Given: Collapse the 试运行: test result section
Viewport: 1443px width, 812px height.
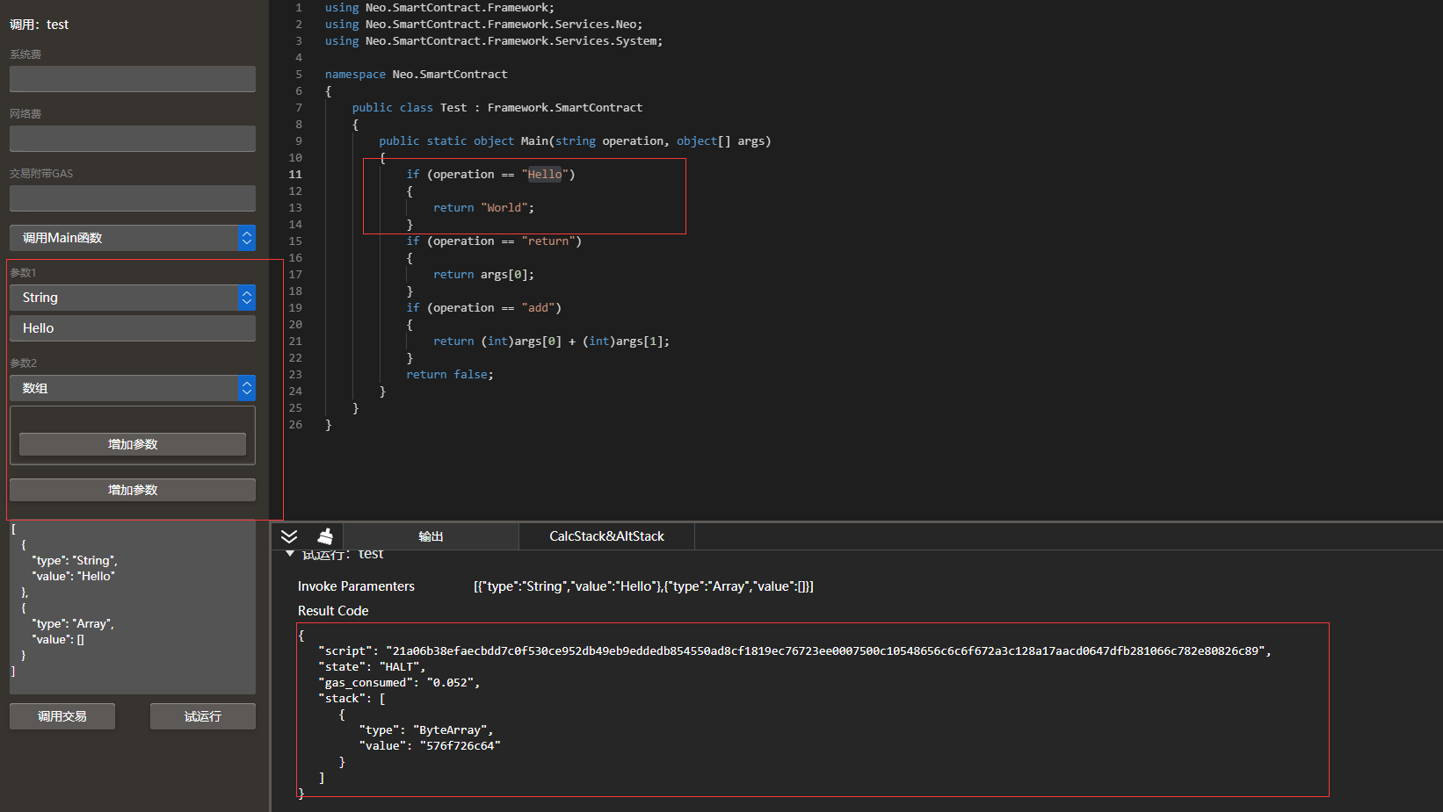Looking at the screenshot, I should click(x=290, y=554).
